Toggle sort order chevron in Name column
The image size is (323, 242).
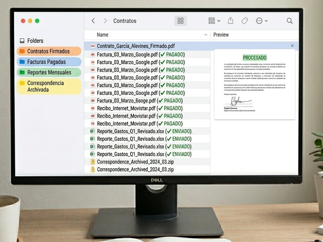205,35
